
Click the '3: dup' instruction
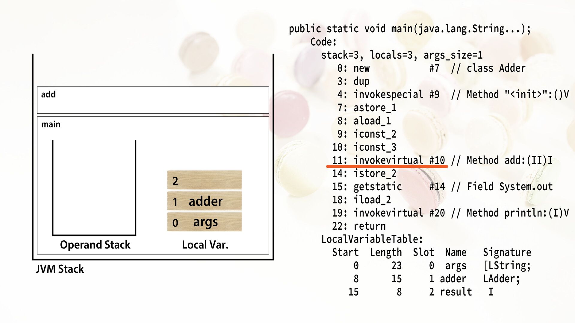(353, 82)
